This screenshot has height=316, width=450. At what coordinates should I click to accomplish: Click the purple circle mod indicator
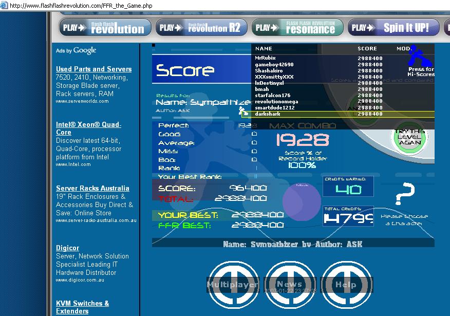tap(302, 202)
